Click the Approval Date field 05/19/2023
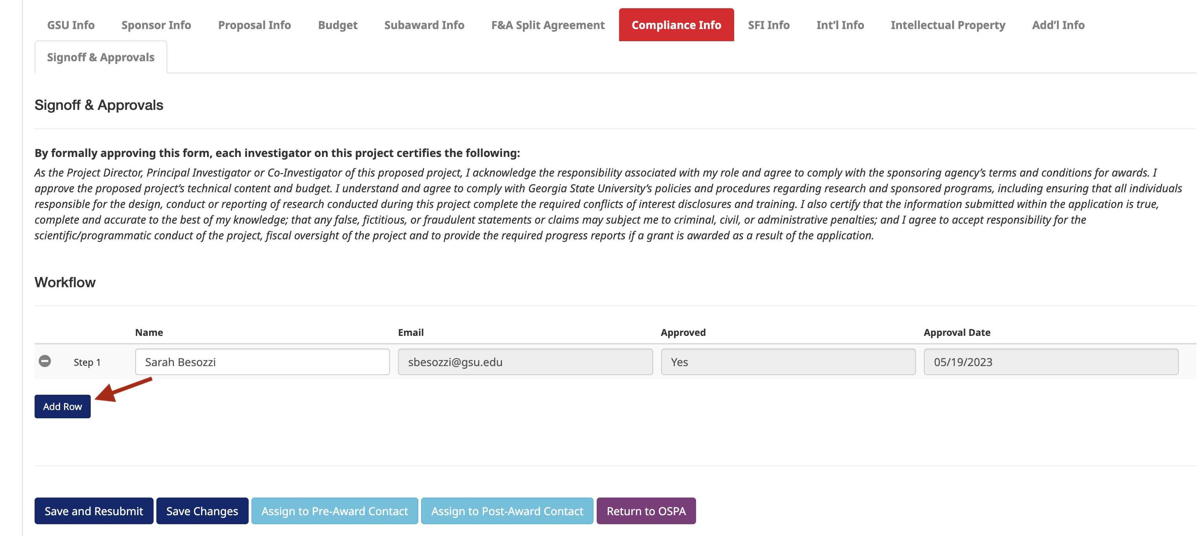This screenshot has height=536, width=1202. pyautogui.click(x=1051, y=362)
